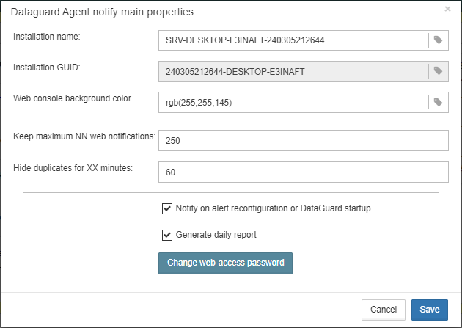Toggle the Notify on alert reconfiguration checkbox
The width and height of the screenshot is (462, 328).
(x=167, y=208)
